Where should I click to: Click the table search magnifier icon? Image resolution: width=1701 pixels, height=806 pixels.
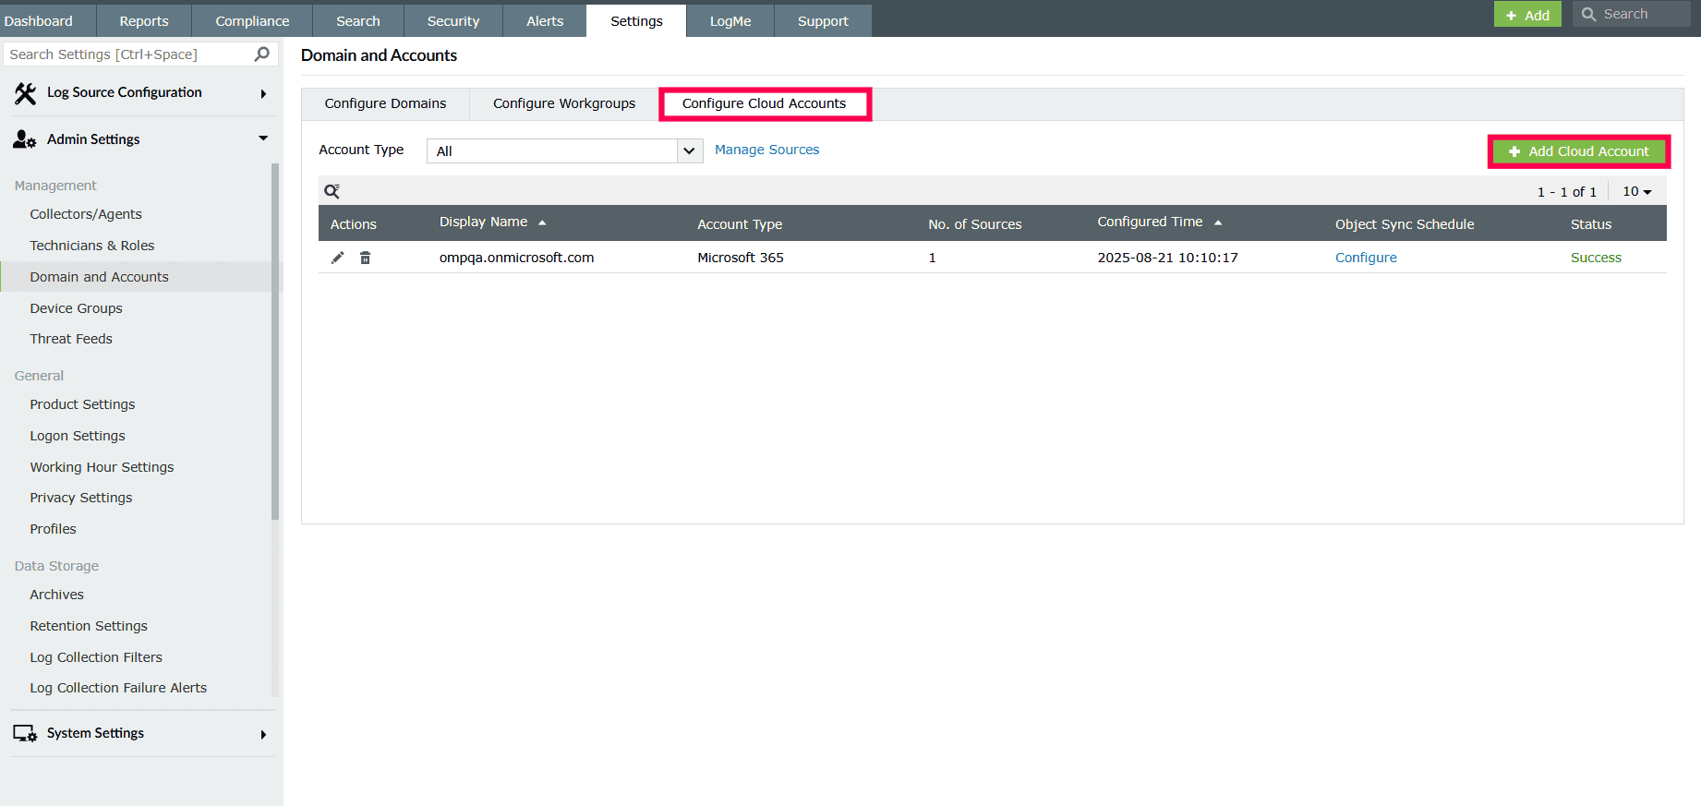tap(332, 191)
